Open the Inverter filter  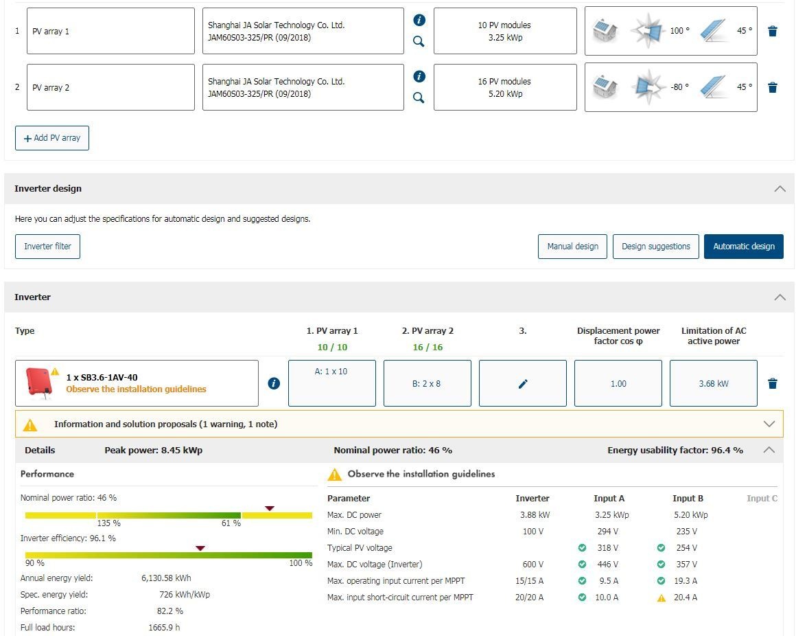tap(47, 247)
